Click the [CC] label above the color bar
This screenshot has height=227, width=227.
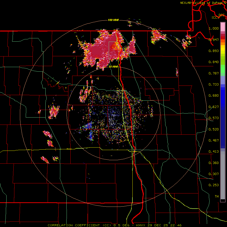tap(215, 17)
